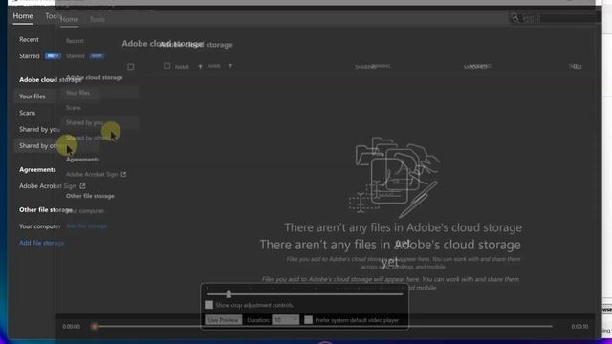Open the brighter Home tab at far left
Screen dimensions: 612x344
[x=23, y=16]
